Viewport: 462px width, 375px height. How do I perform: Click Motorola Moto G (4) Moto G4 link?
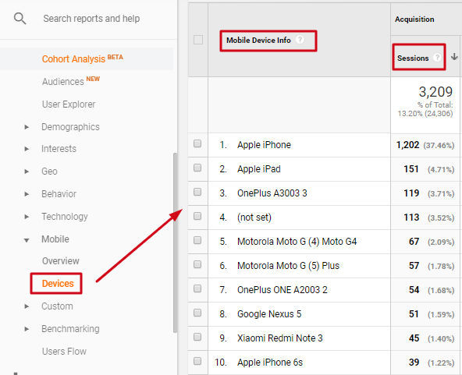pos(297,242)
